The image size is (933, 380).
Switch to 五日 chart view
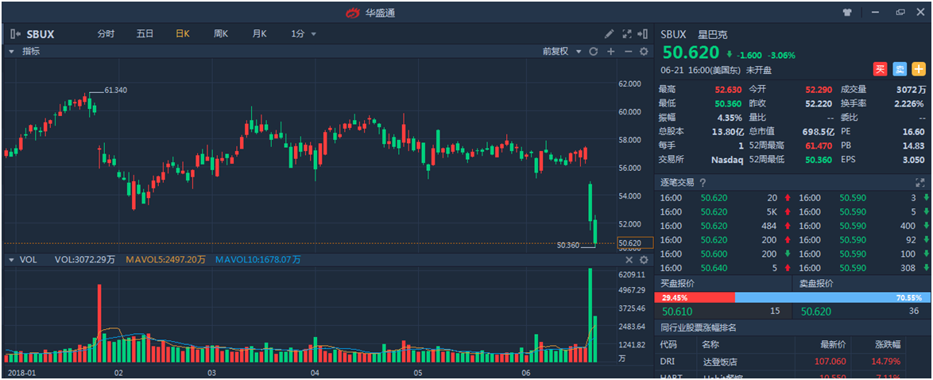click(x=145, y=34)
